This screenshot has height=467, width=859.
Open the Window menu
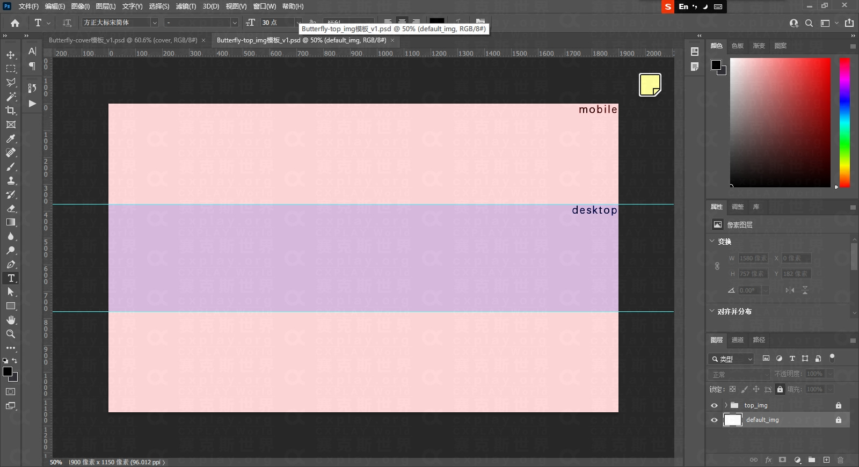coord(264,6)
